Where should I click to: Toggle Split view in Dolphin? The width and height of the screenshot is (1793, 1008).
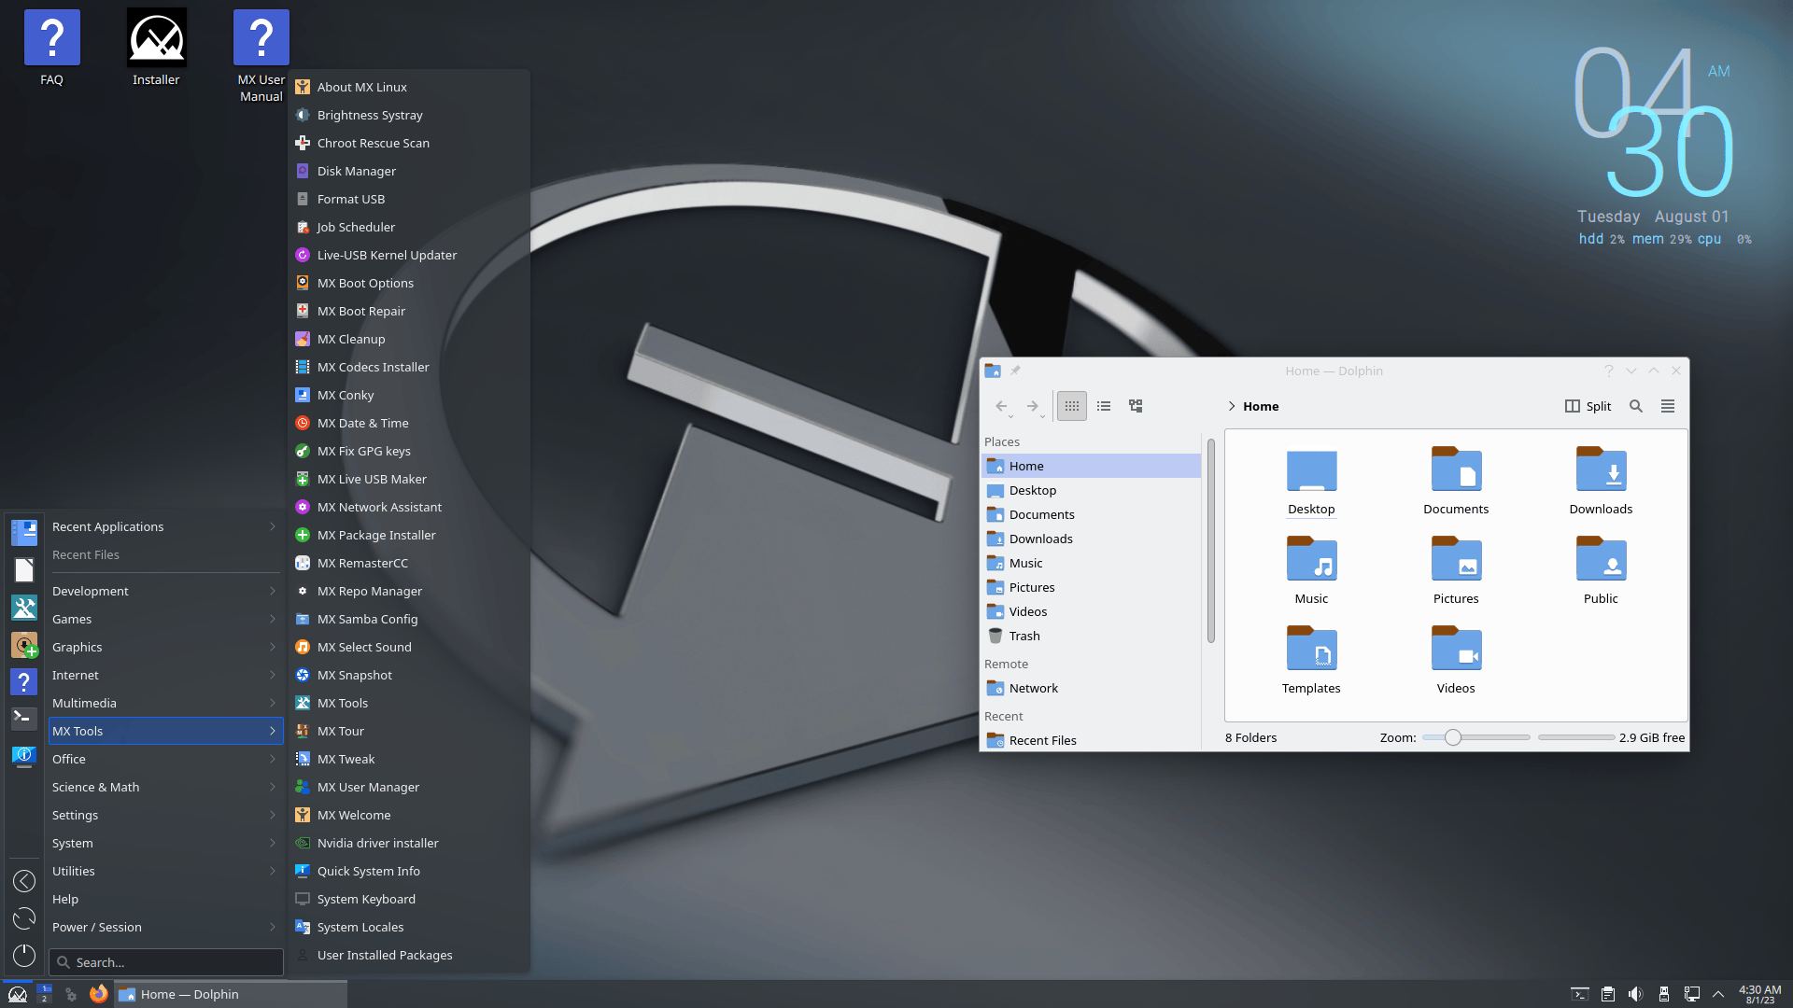pos(1588,406)
